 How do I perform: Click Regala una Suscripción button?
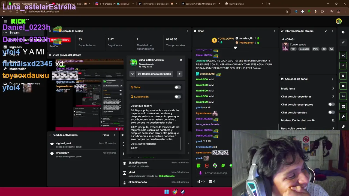tap(155, 74)
